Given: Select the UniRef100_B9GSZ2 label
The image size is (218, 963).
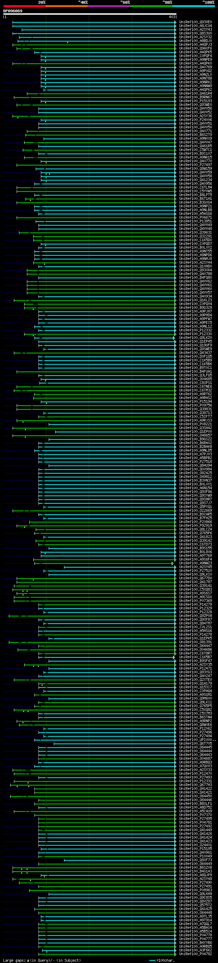Looking at the screenshot, I should point(195,439).
